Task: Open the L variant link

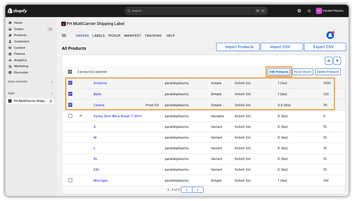Action: (x=95, y=148)
